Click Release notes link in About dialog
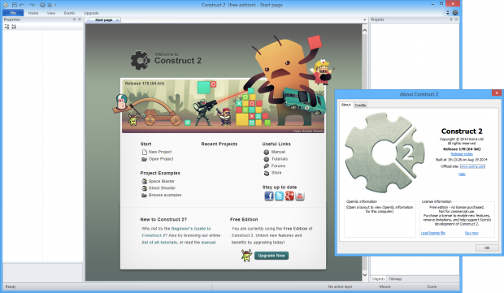Screen dimensions: 504x293 (x=462, y=154)
